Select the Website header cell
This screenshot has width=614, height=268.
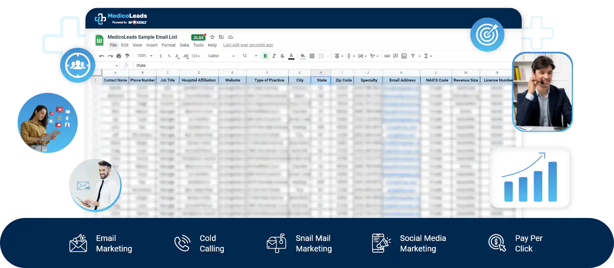coord(233,80)
